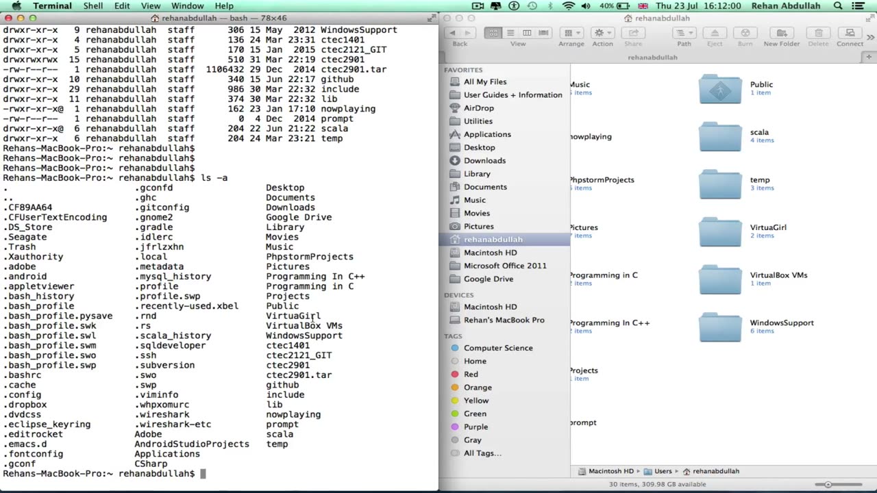Open Spotlight search in menu bar
Screen dimensions: 877x493
click(x=838, y=6)
